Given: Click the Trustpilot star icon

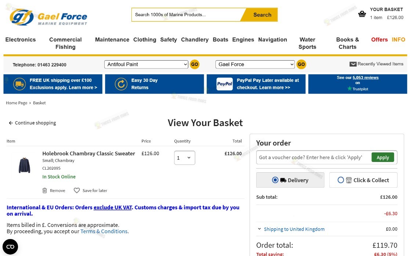Looking at the screenshot, I should [349, 89].
